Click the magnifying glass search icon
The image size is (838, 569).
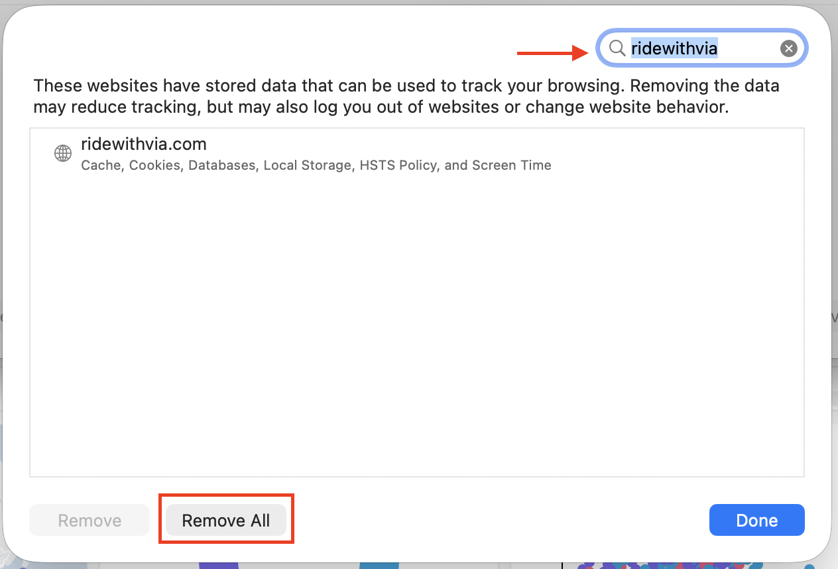tap(617, 48)
